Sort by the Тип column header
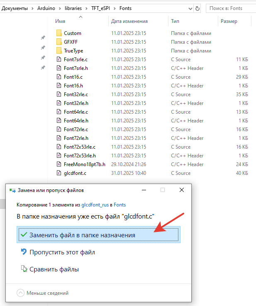256x306 pixels. (175, 21)
